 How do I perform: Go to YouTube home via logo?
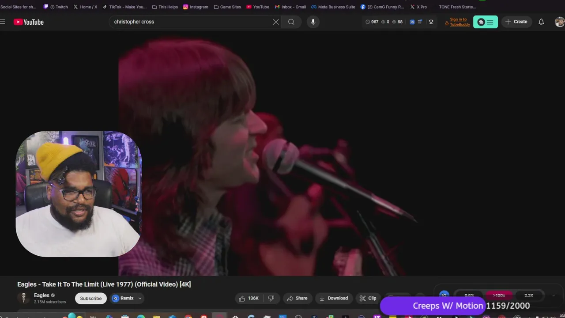click(29, 22)
